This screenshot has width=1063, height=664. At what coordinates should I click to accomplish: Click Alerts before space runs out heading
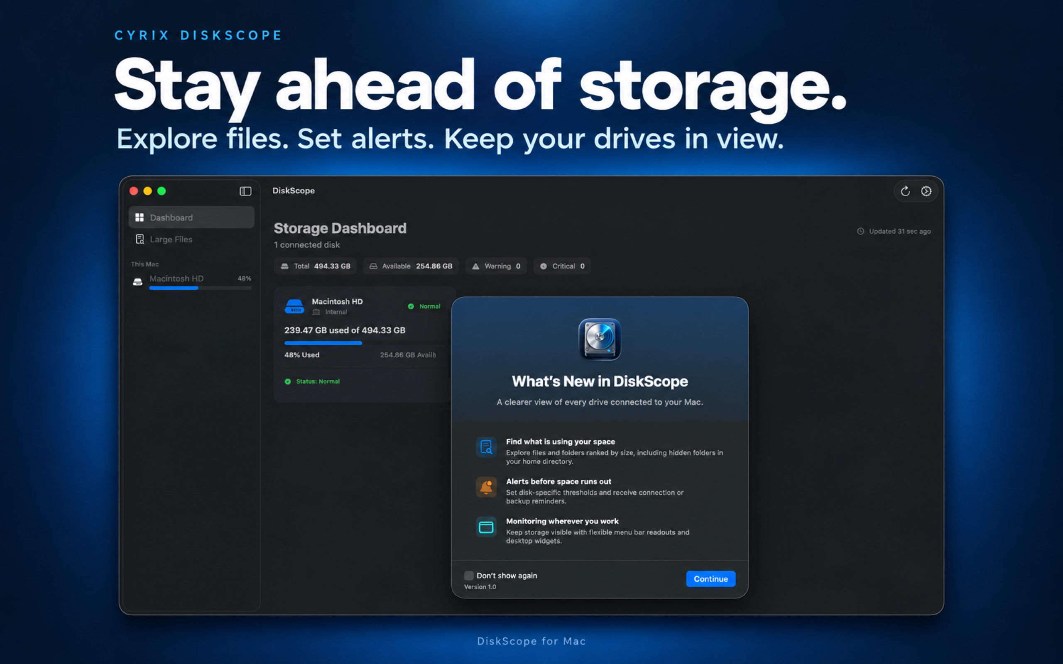coord(559,482)
